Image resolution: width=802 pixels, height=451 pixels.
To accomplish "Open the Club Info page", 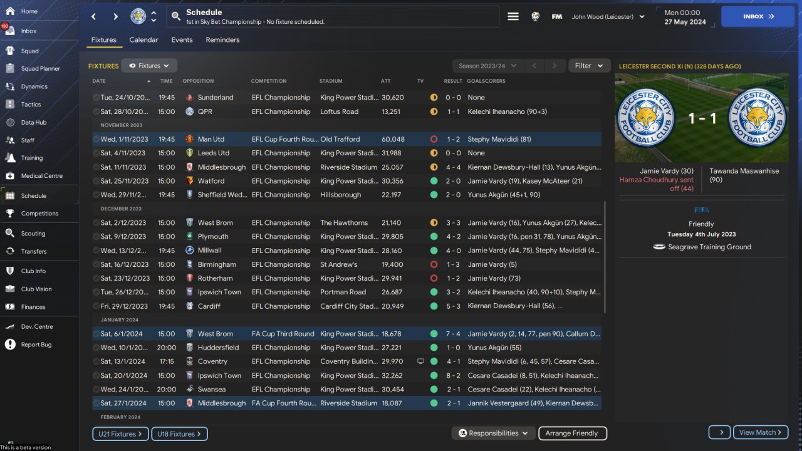I will tap(33, 271).
